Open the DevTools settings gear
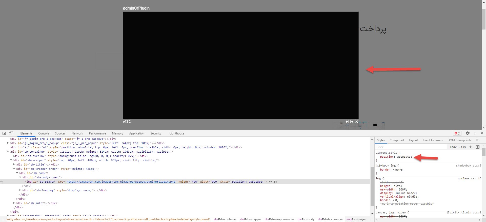This screenshot has width=486, height=222. (468, 133)
